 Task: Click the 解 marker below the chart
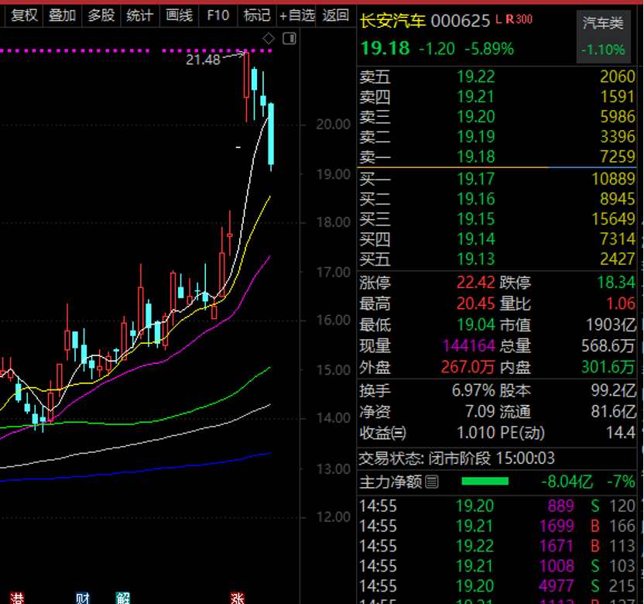122,598
